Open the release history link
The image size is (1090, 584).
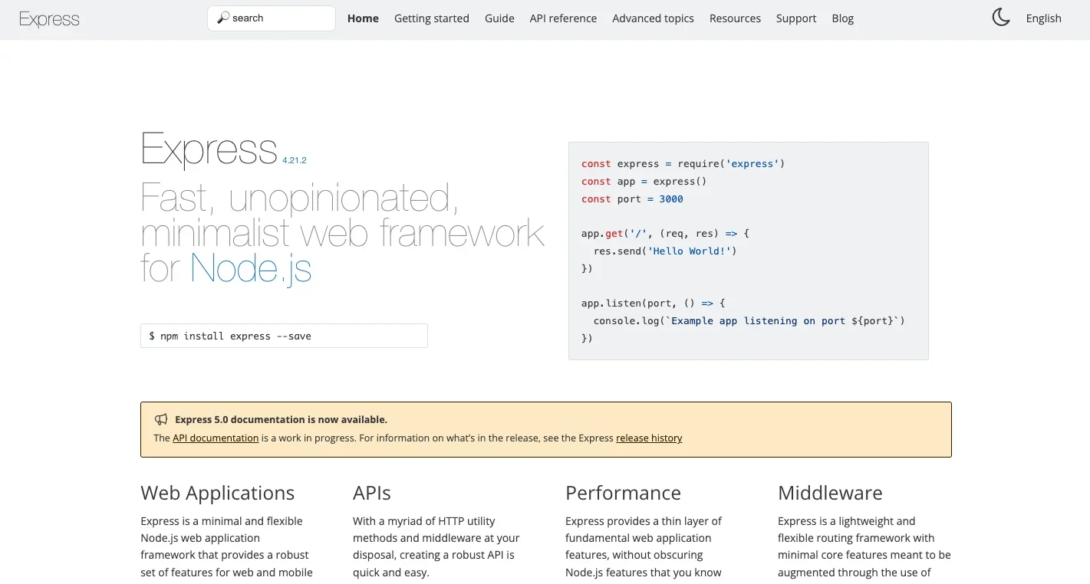pyautogui.click(x=649, y=438)
